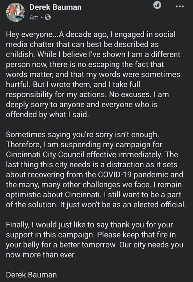The height and width of the screenshot is (282, 193).
Task: View post insights via bar chart icon
Action: click(x=157, y=5)
